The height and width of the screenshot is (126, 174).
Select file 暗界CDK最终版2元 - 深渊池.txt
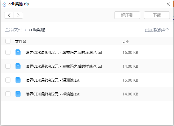click(x=53, y=80)
